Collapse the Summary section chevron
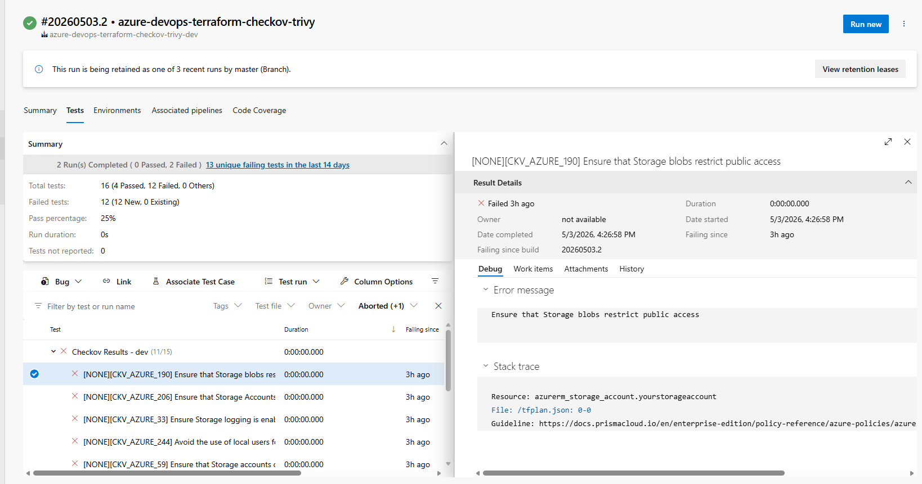922x484 pixels. (x=444, y=143)
